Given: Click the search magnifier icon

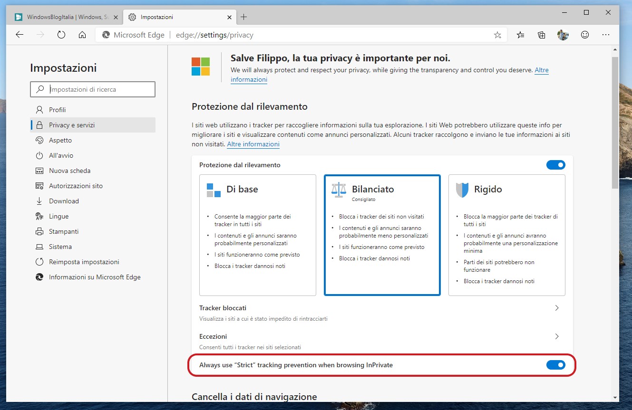Looking at the screenshot, I should (40, 89).
